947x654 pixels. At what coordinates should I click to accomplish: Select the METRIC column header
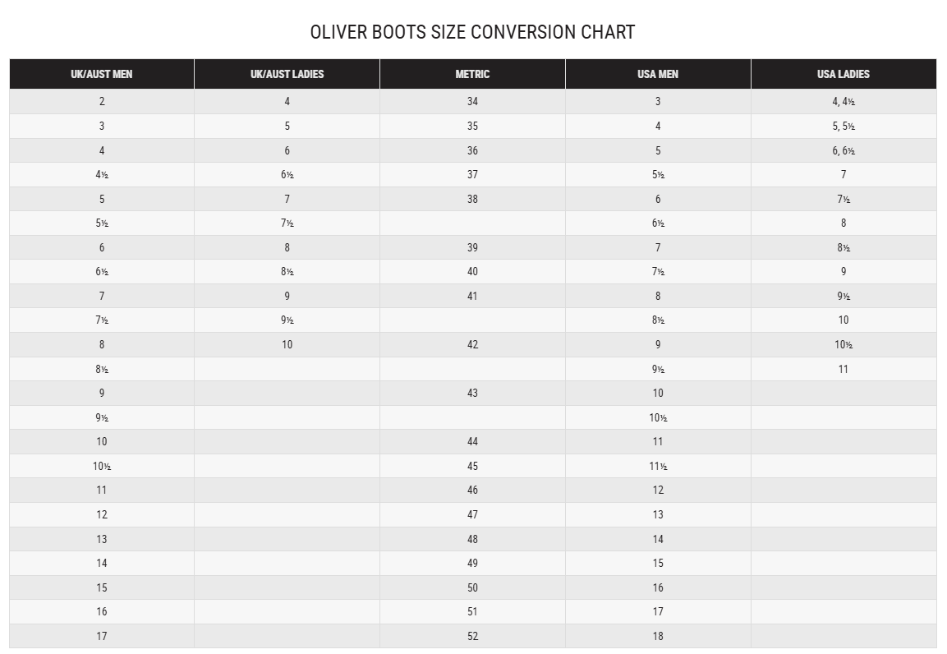[472, 74]
